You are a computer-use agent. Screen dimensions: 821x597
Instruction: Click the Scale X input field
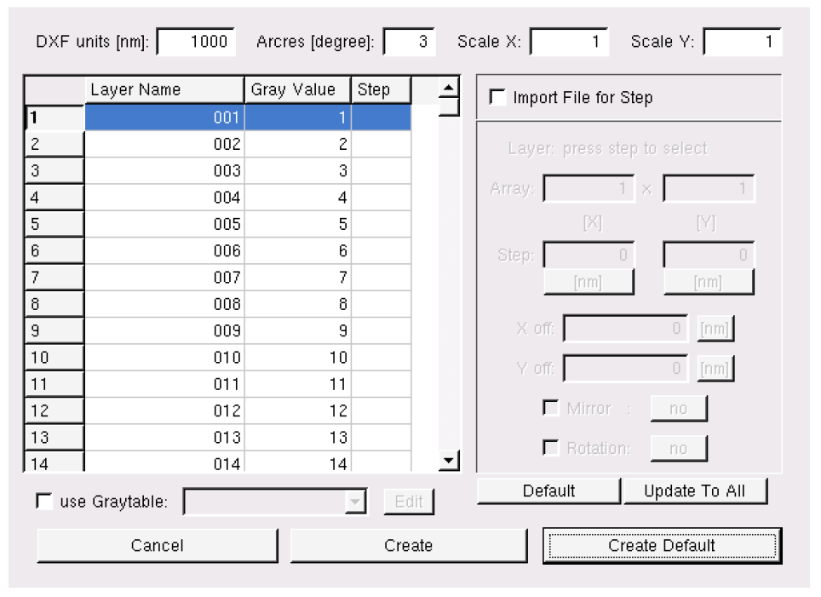[569, 42]
